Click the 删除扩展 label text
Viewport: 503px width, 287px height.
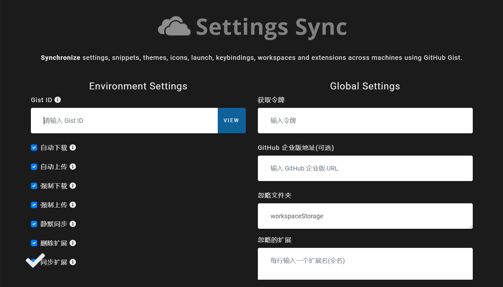(x=54, y=243)
